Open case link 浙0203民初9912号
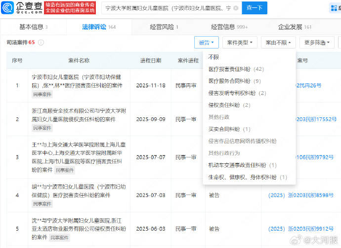This screenshot has width=341, height=248. (x=301, y=229)
